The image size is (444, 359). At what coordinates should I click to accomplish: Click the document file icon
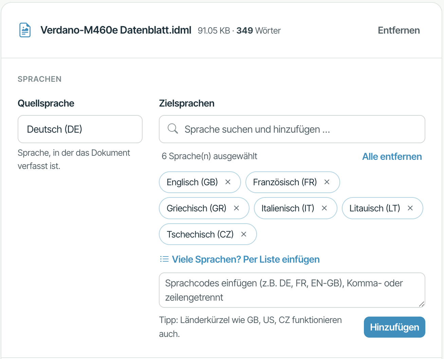coord(25,30)
